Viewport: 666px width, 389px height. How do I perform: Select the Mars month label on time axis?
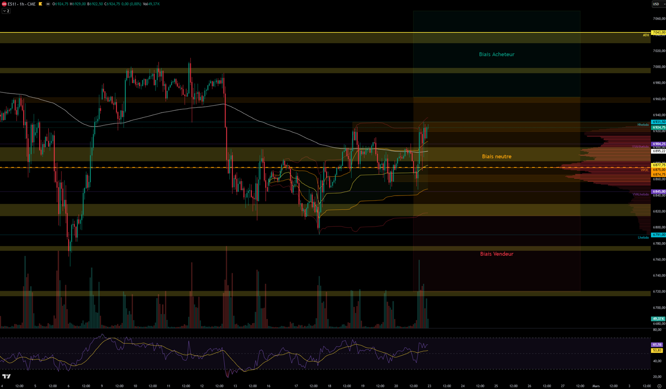click(596, 386)
